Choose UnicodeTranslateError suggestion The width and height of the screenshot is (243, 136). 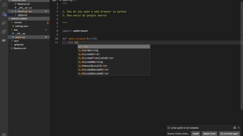click(114, 58)
